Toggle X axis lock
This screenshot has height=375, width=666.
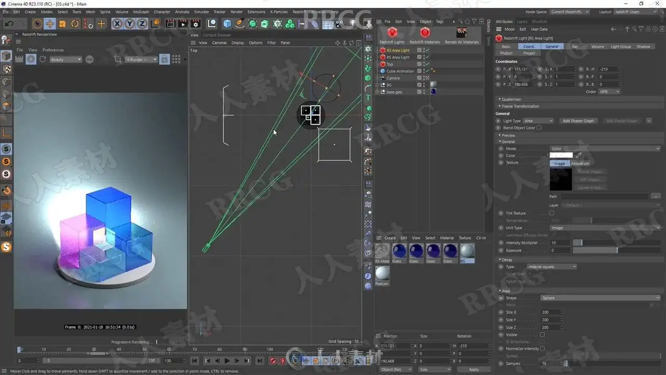[x=117, y=23]
